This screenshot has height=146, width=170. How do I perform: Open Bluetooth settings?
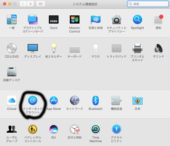coord(96,101)
